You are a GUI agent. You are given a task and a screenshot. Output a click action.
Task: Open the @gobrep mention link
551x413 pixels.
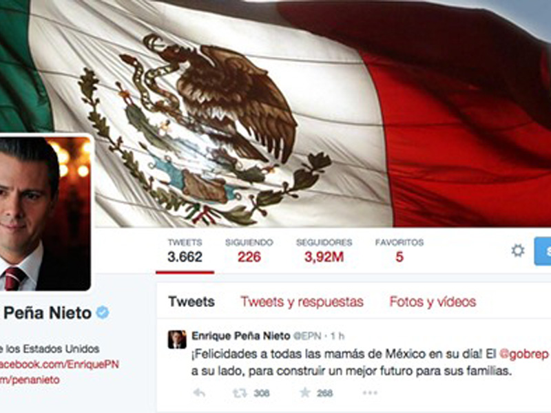[523, 354]
